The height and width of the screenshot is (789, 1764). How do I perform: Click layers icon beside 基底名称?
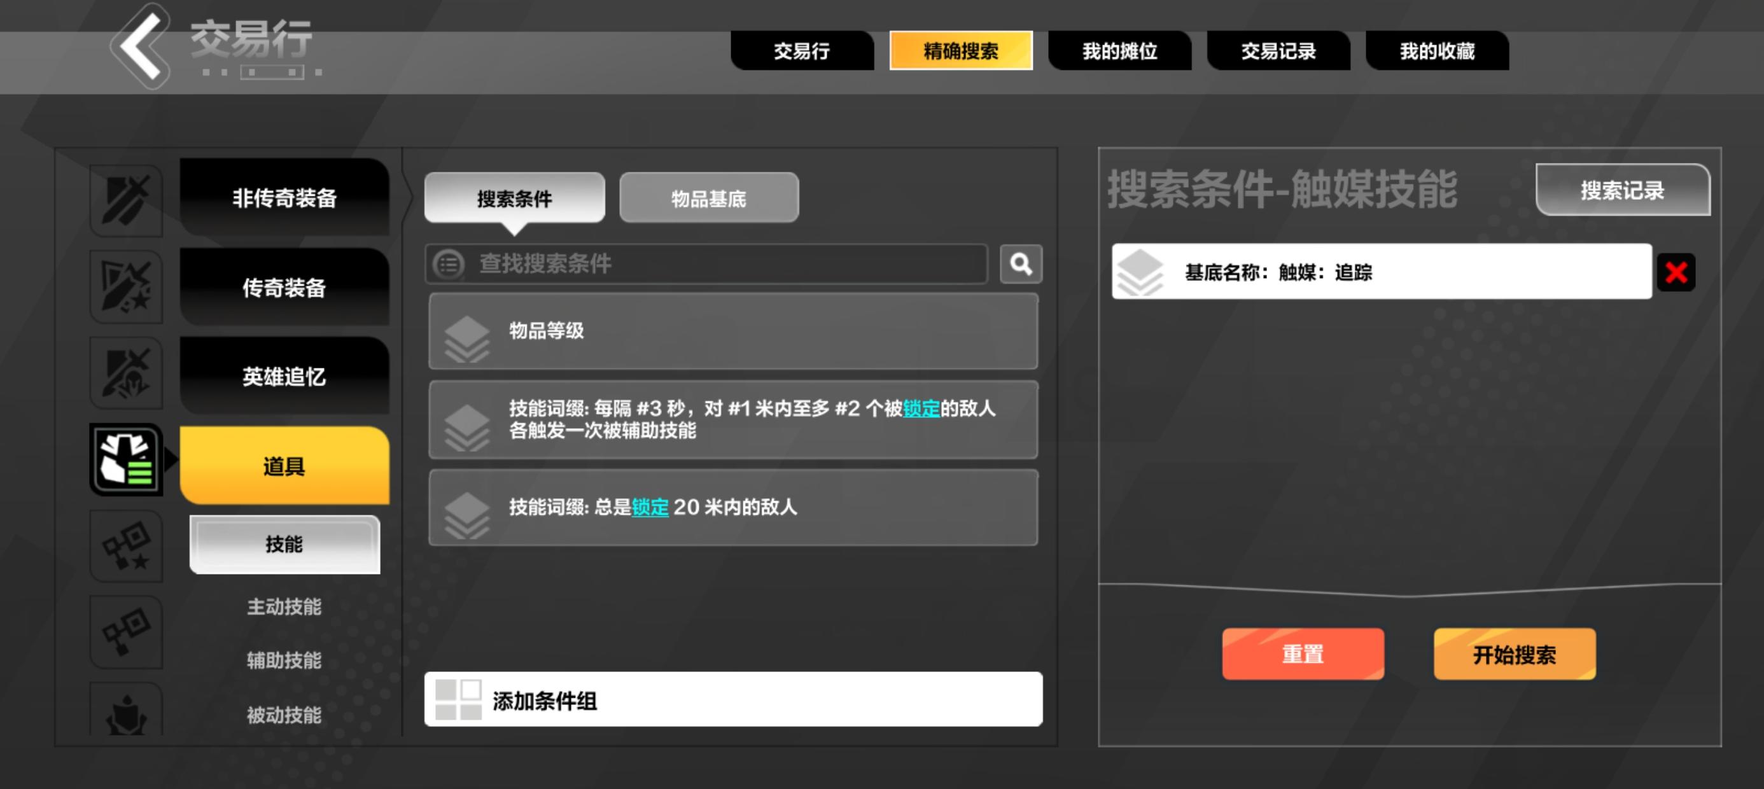click(x=1140, y=273)
